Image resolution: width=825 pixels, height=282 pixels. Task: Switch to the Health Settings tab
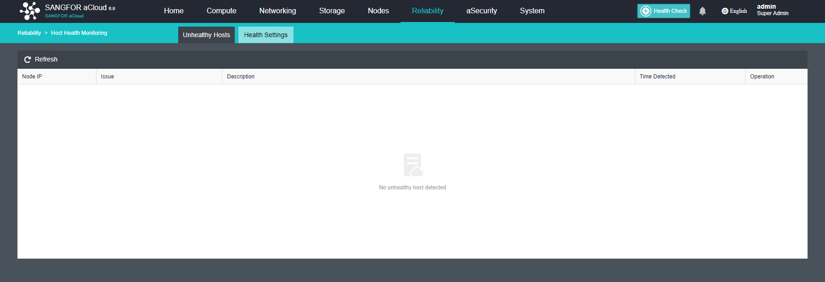(x=266, y=35)
